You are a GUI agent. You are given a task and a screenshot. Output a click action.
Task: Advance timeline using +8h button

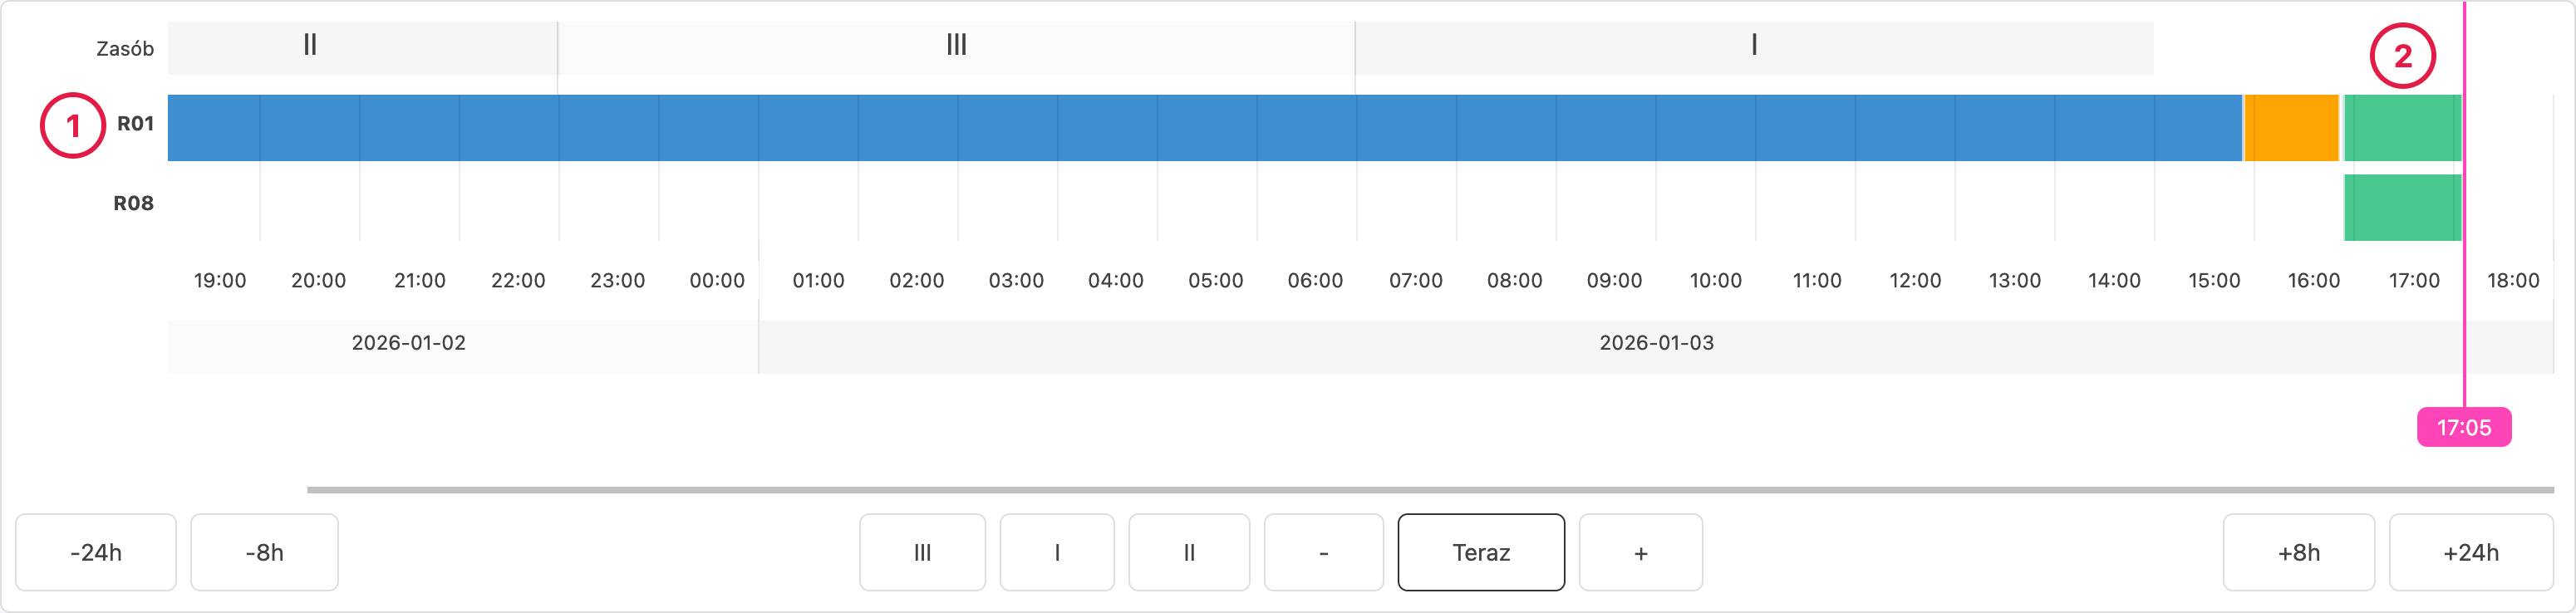(x=2298, y=553)
